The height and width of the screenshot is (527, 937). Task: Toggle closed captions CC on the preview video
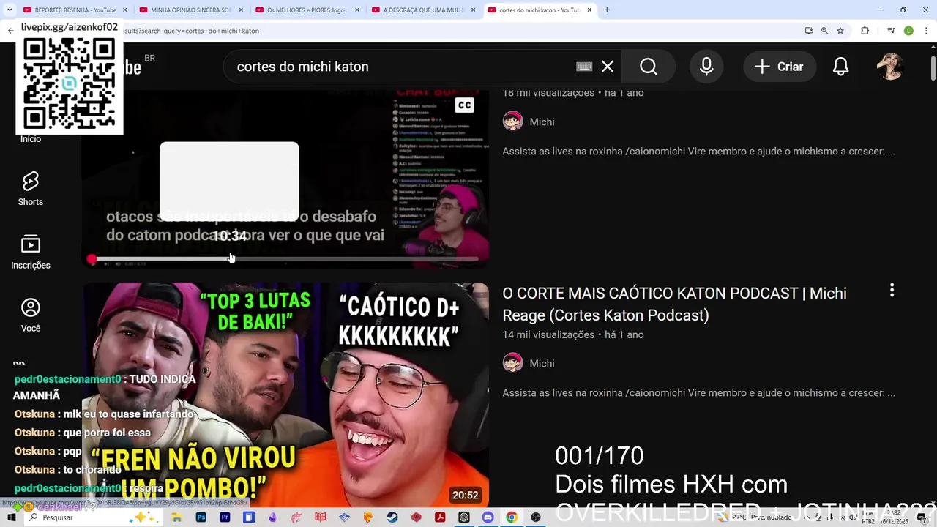pos(464,105)
